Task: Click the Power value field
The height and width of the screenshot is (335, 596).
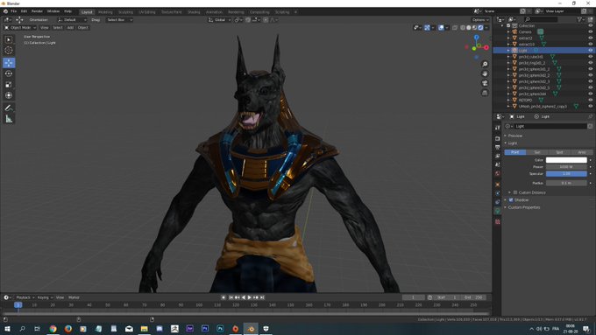Action: tap(566, 167)
